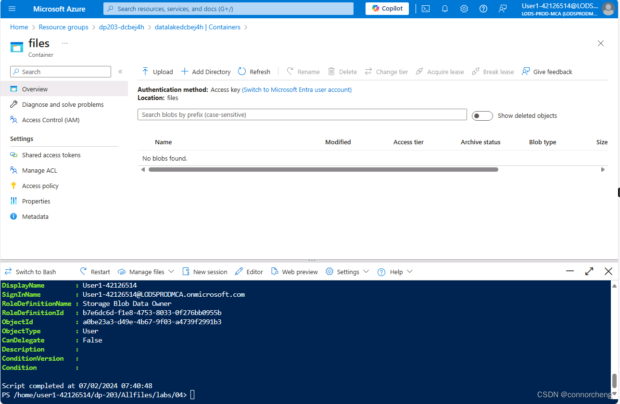Close the Cloud Shell pane
Screen dimensions: 620x404
pos(608,271)
